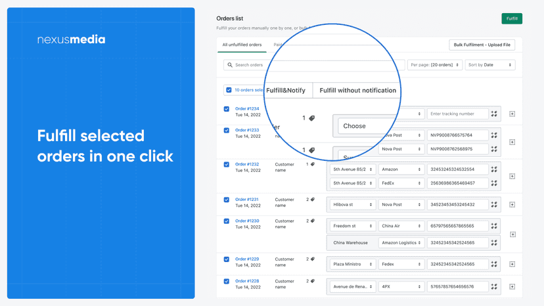Click the Enter tracking number field
The width and height of the screenshot is (544, 306).
click(457, 114)
